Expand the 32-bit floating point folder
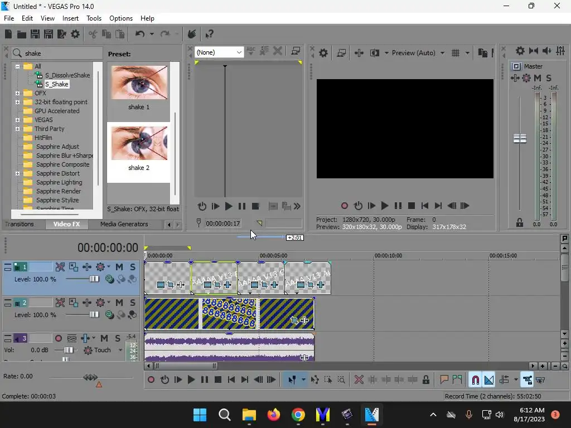The width and height of the screenshot is (571, 428). (x=17, y=103)
